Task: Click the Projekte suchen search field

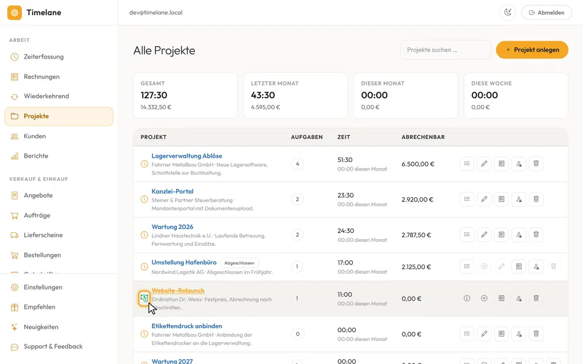Action: tap(445, 50)
